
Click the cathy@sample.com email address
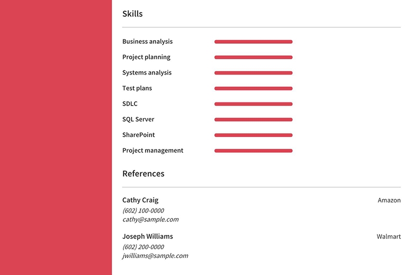click(x=150, y=219)
